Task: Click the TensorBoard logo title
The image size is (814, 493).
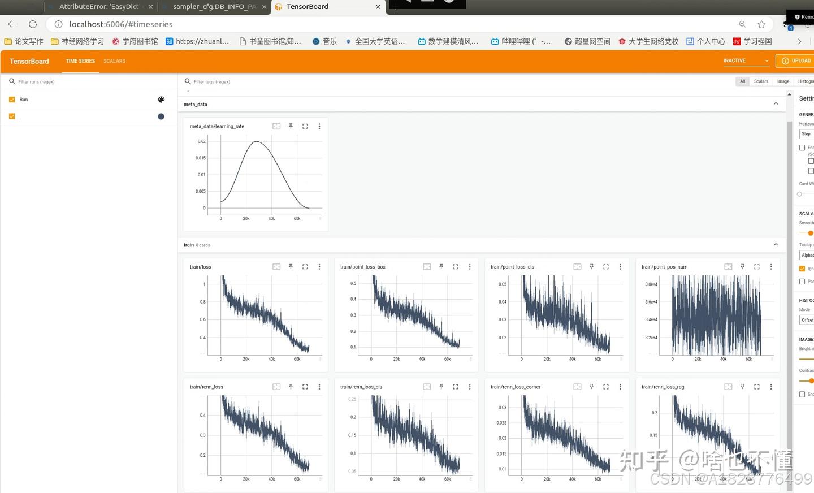Action: click(29, 61)
